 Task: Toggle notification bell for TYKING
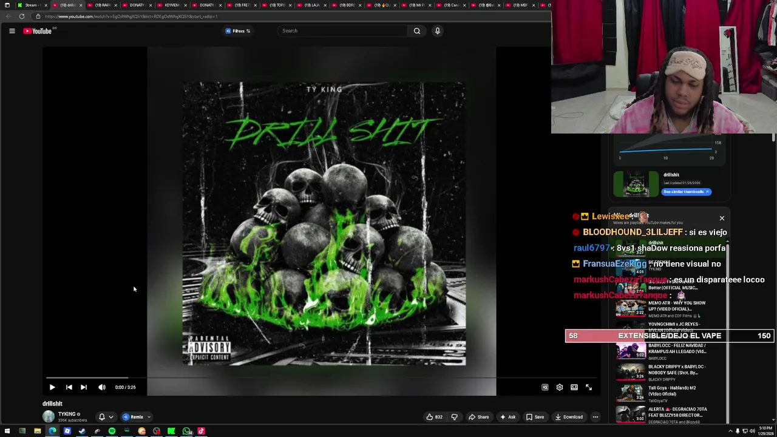(x=102, y=417)
